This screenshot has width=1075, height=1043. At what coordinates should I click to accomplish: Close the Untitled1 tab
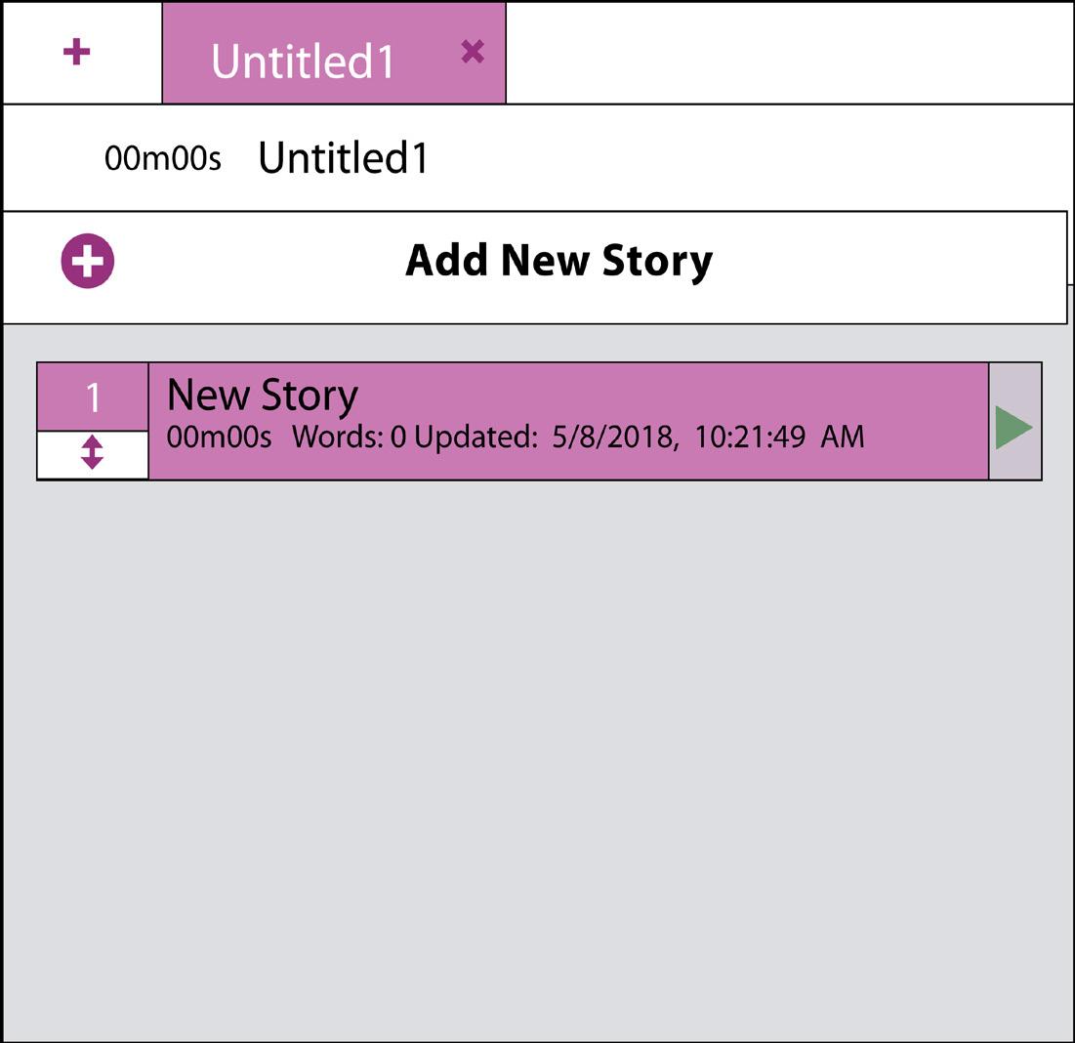click(473, 52)
